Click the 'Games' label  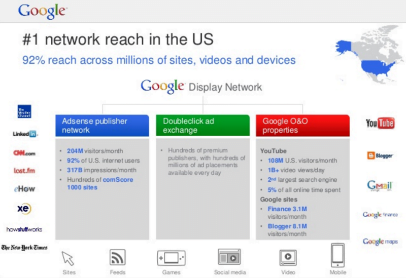pyautogui.click(x=171, y=272)
